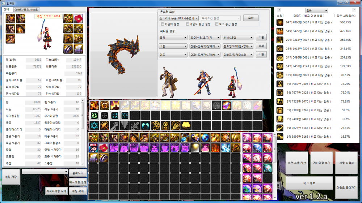Click the 세팅 삭제 button
Image resolution: width=362 pixels, height=203 pixels.
click(x=77, y=191)
